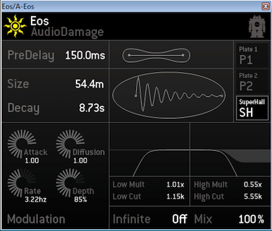The width and height of the screenshot is (272, 231).
Task: Click the Rate value 3.22hz
Action: pyautogui.click(x=35, y=199)
